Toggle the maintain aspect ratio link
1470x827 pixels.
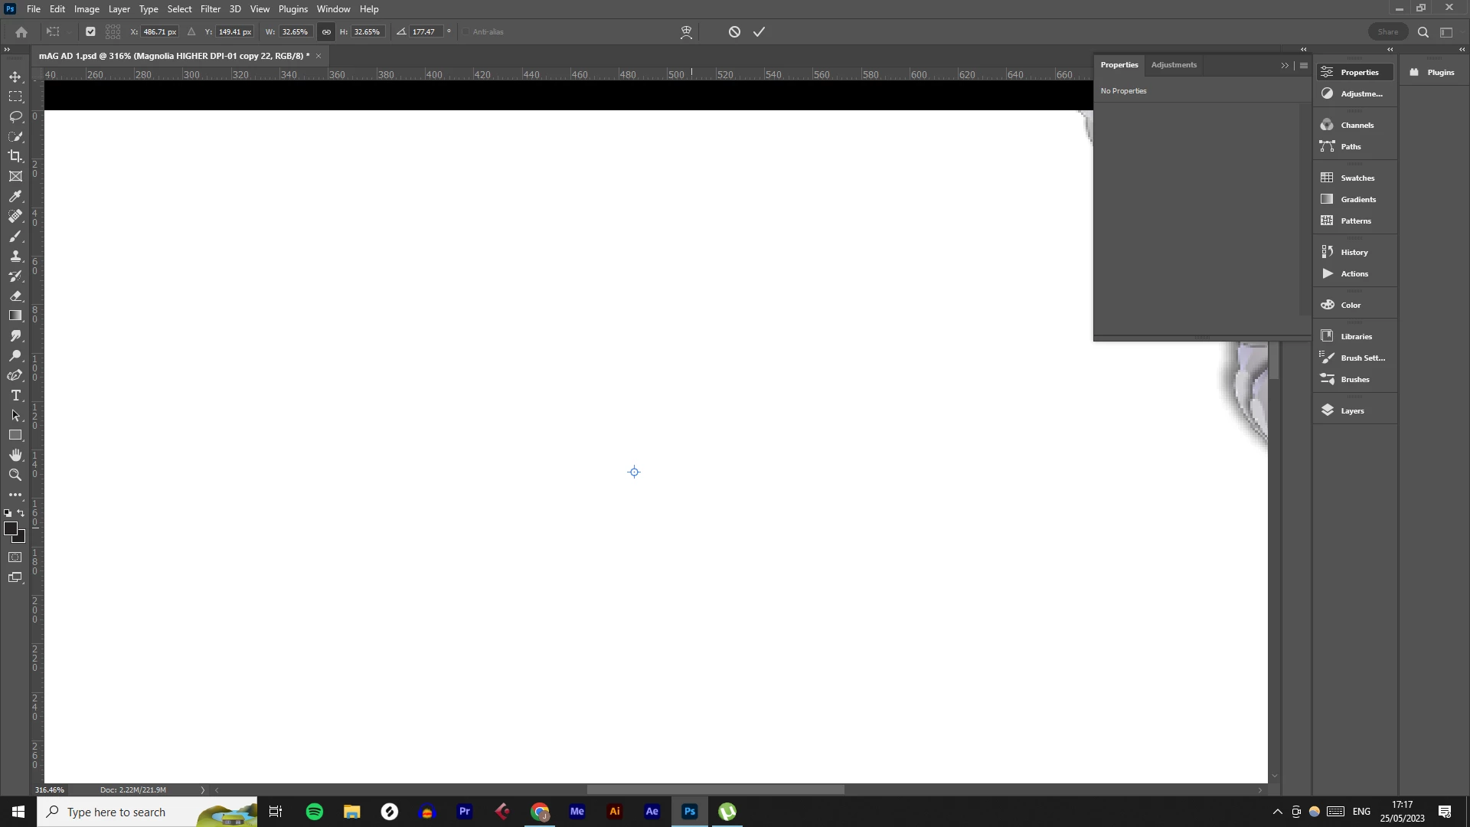point(326,32)
